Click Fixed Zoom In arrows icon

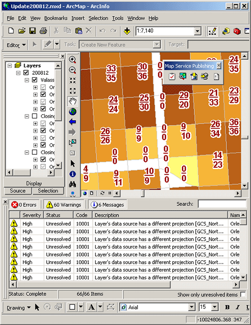pyautogui.click(x=72, y=80)
